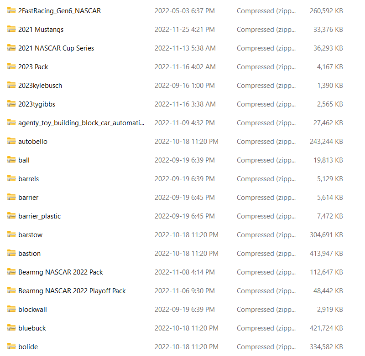The height and width of the screenshot is (356, 365).
Task: Click the size value 413,947 KB
Action: click(x=326, y=254)
